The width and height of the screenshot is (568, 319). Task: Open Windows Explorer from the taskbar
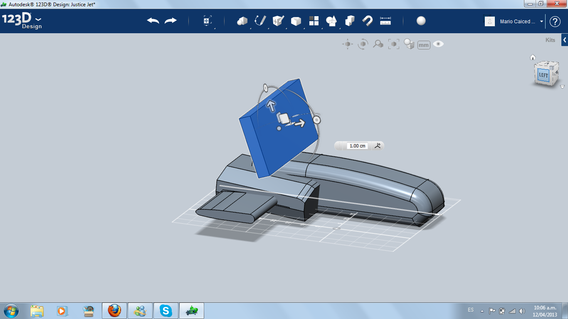[37, 311]
